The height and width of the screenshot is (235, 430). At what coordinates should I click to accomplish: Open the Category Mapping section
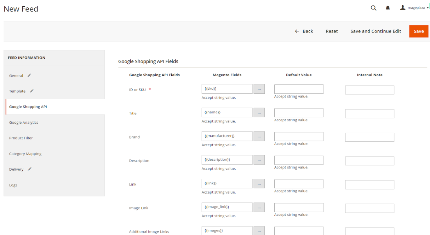(x=25, y=154)
